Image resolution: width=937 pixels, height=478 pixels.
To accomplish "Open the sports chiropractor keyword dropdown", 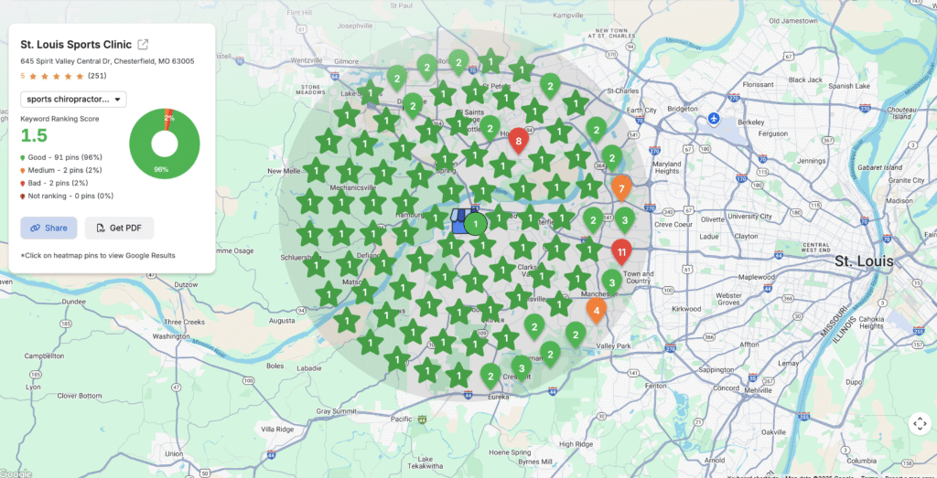I will pos(73,99).
